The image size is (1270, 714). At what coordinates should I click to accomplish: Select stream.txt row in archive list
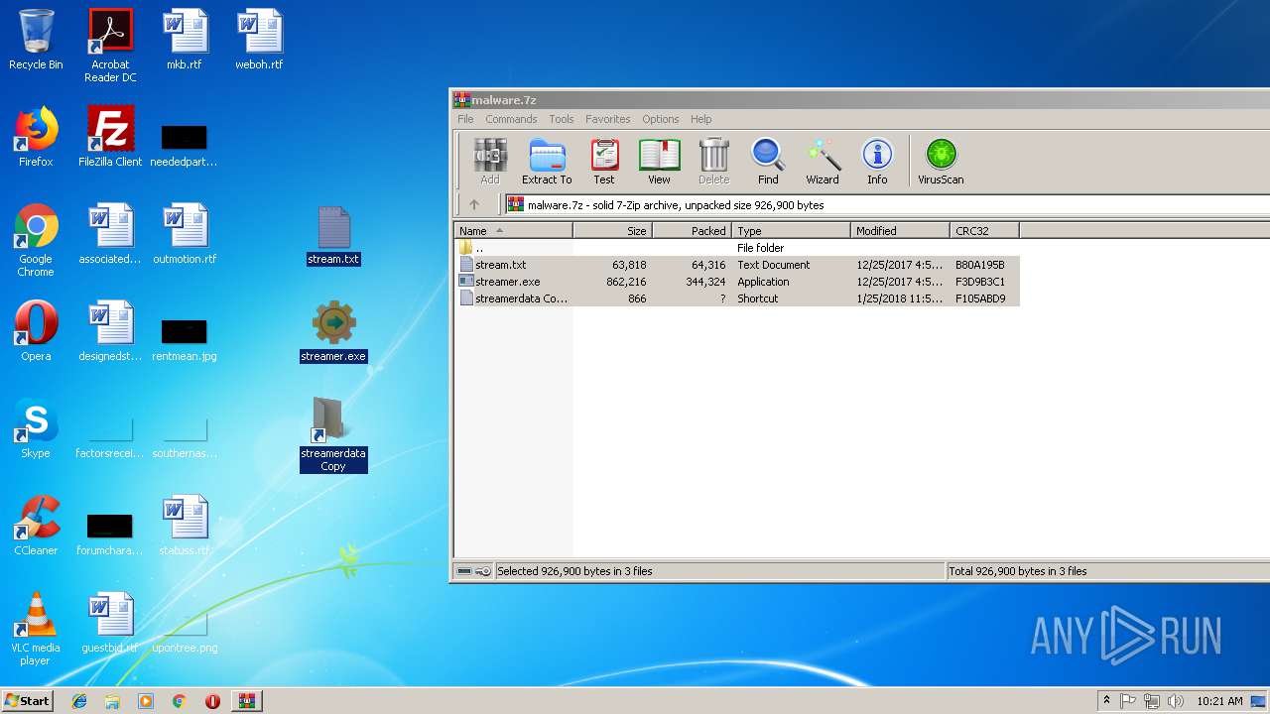point(737,265)
